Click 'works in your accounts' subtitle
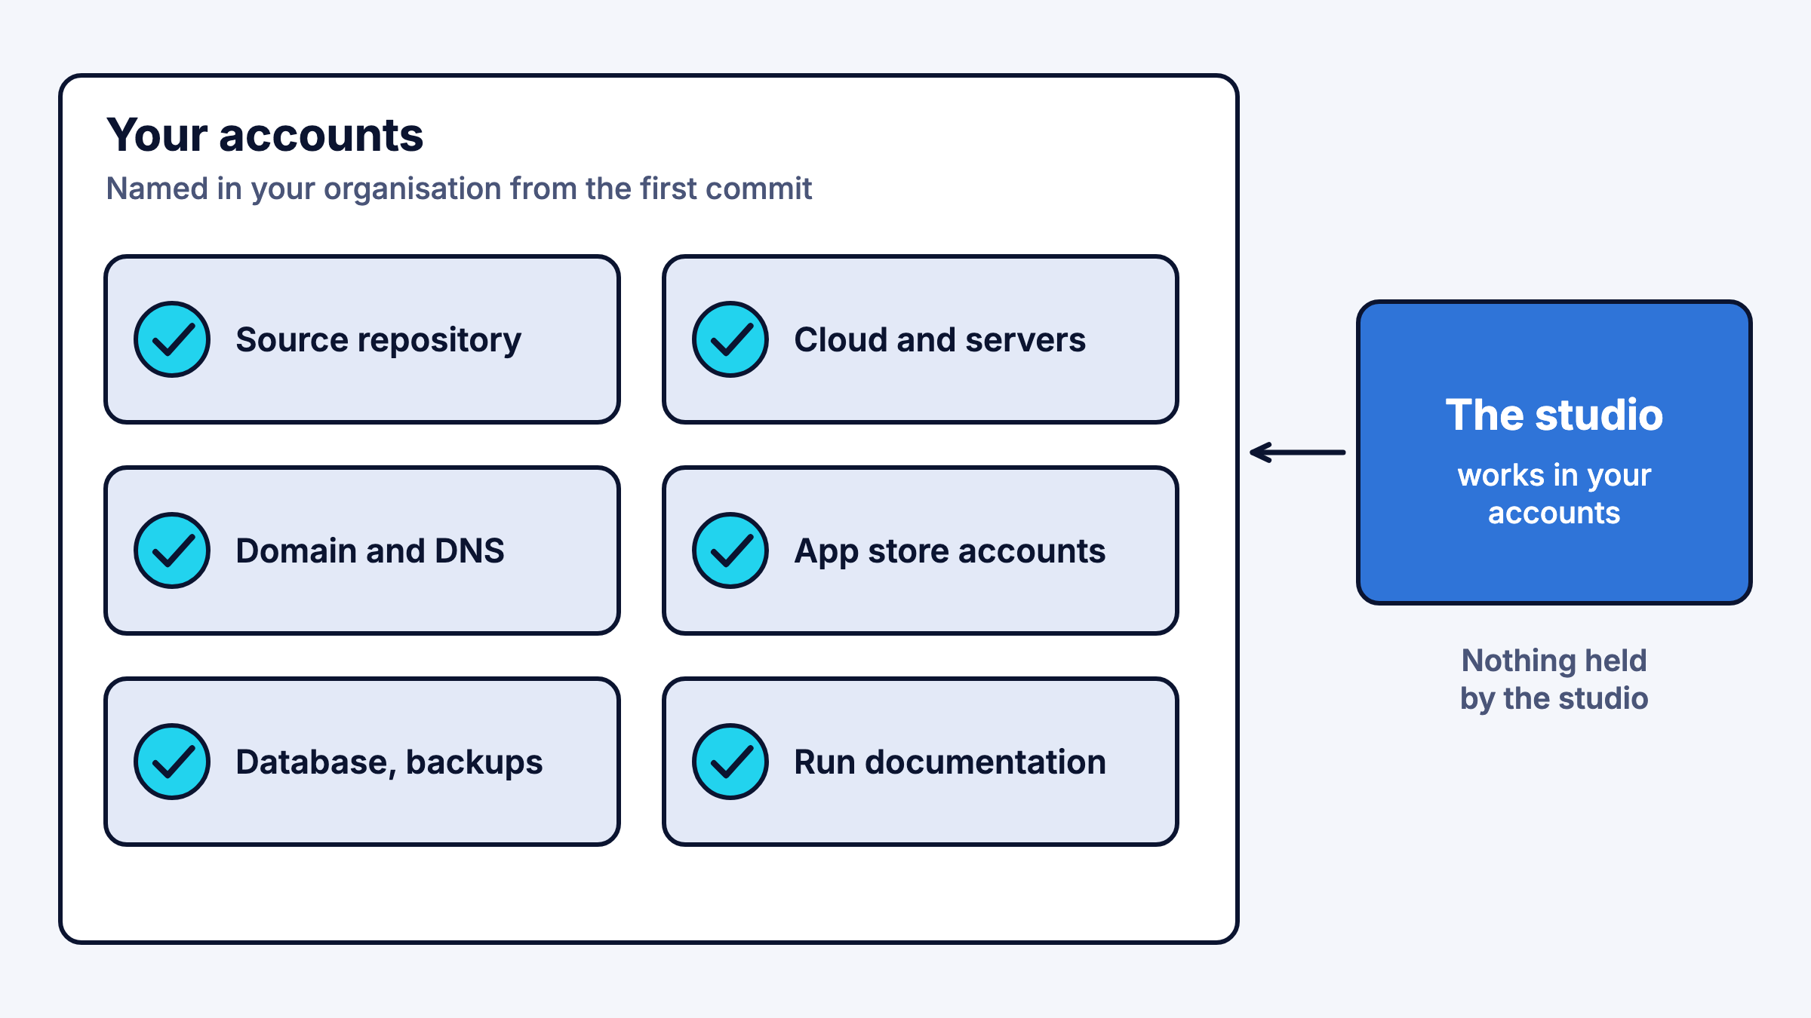1811x1018 pixels. 1554,494
